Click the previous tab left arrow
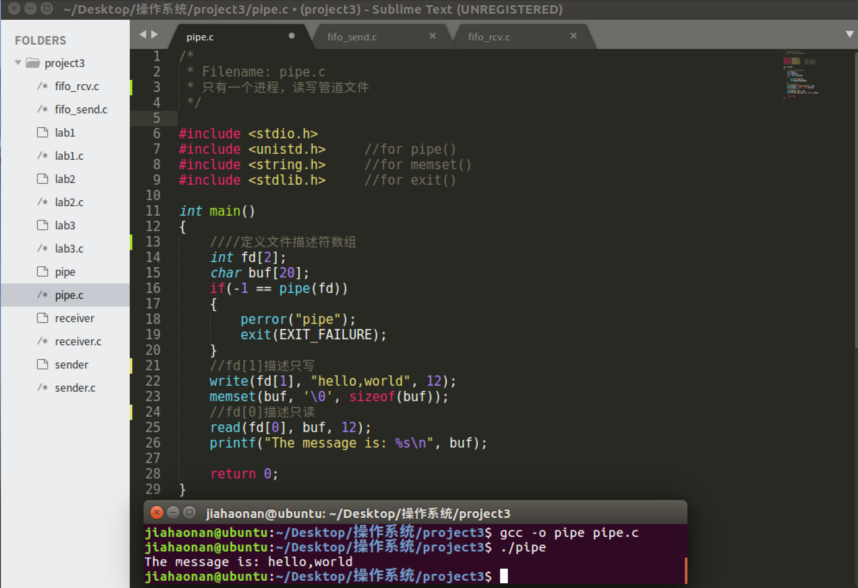858x588 pixels. coord(143,34)
